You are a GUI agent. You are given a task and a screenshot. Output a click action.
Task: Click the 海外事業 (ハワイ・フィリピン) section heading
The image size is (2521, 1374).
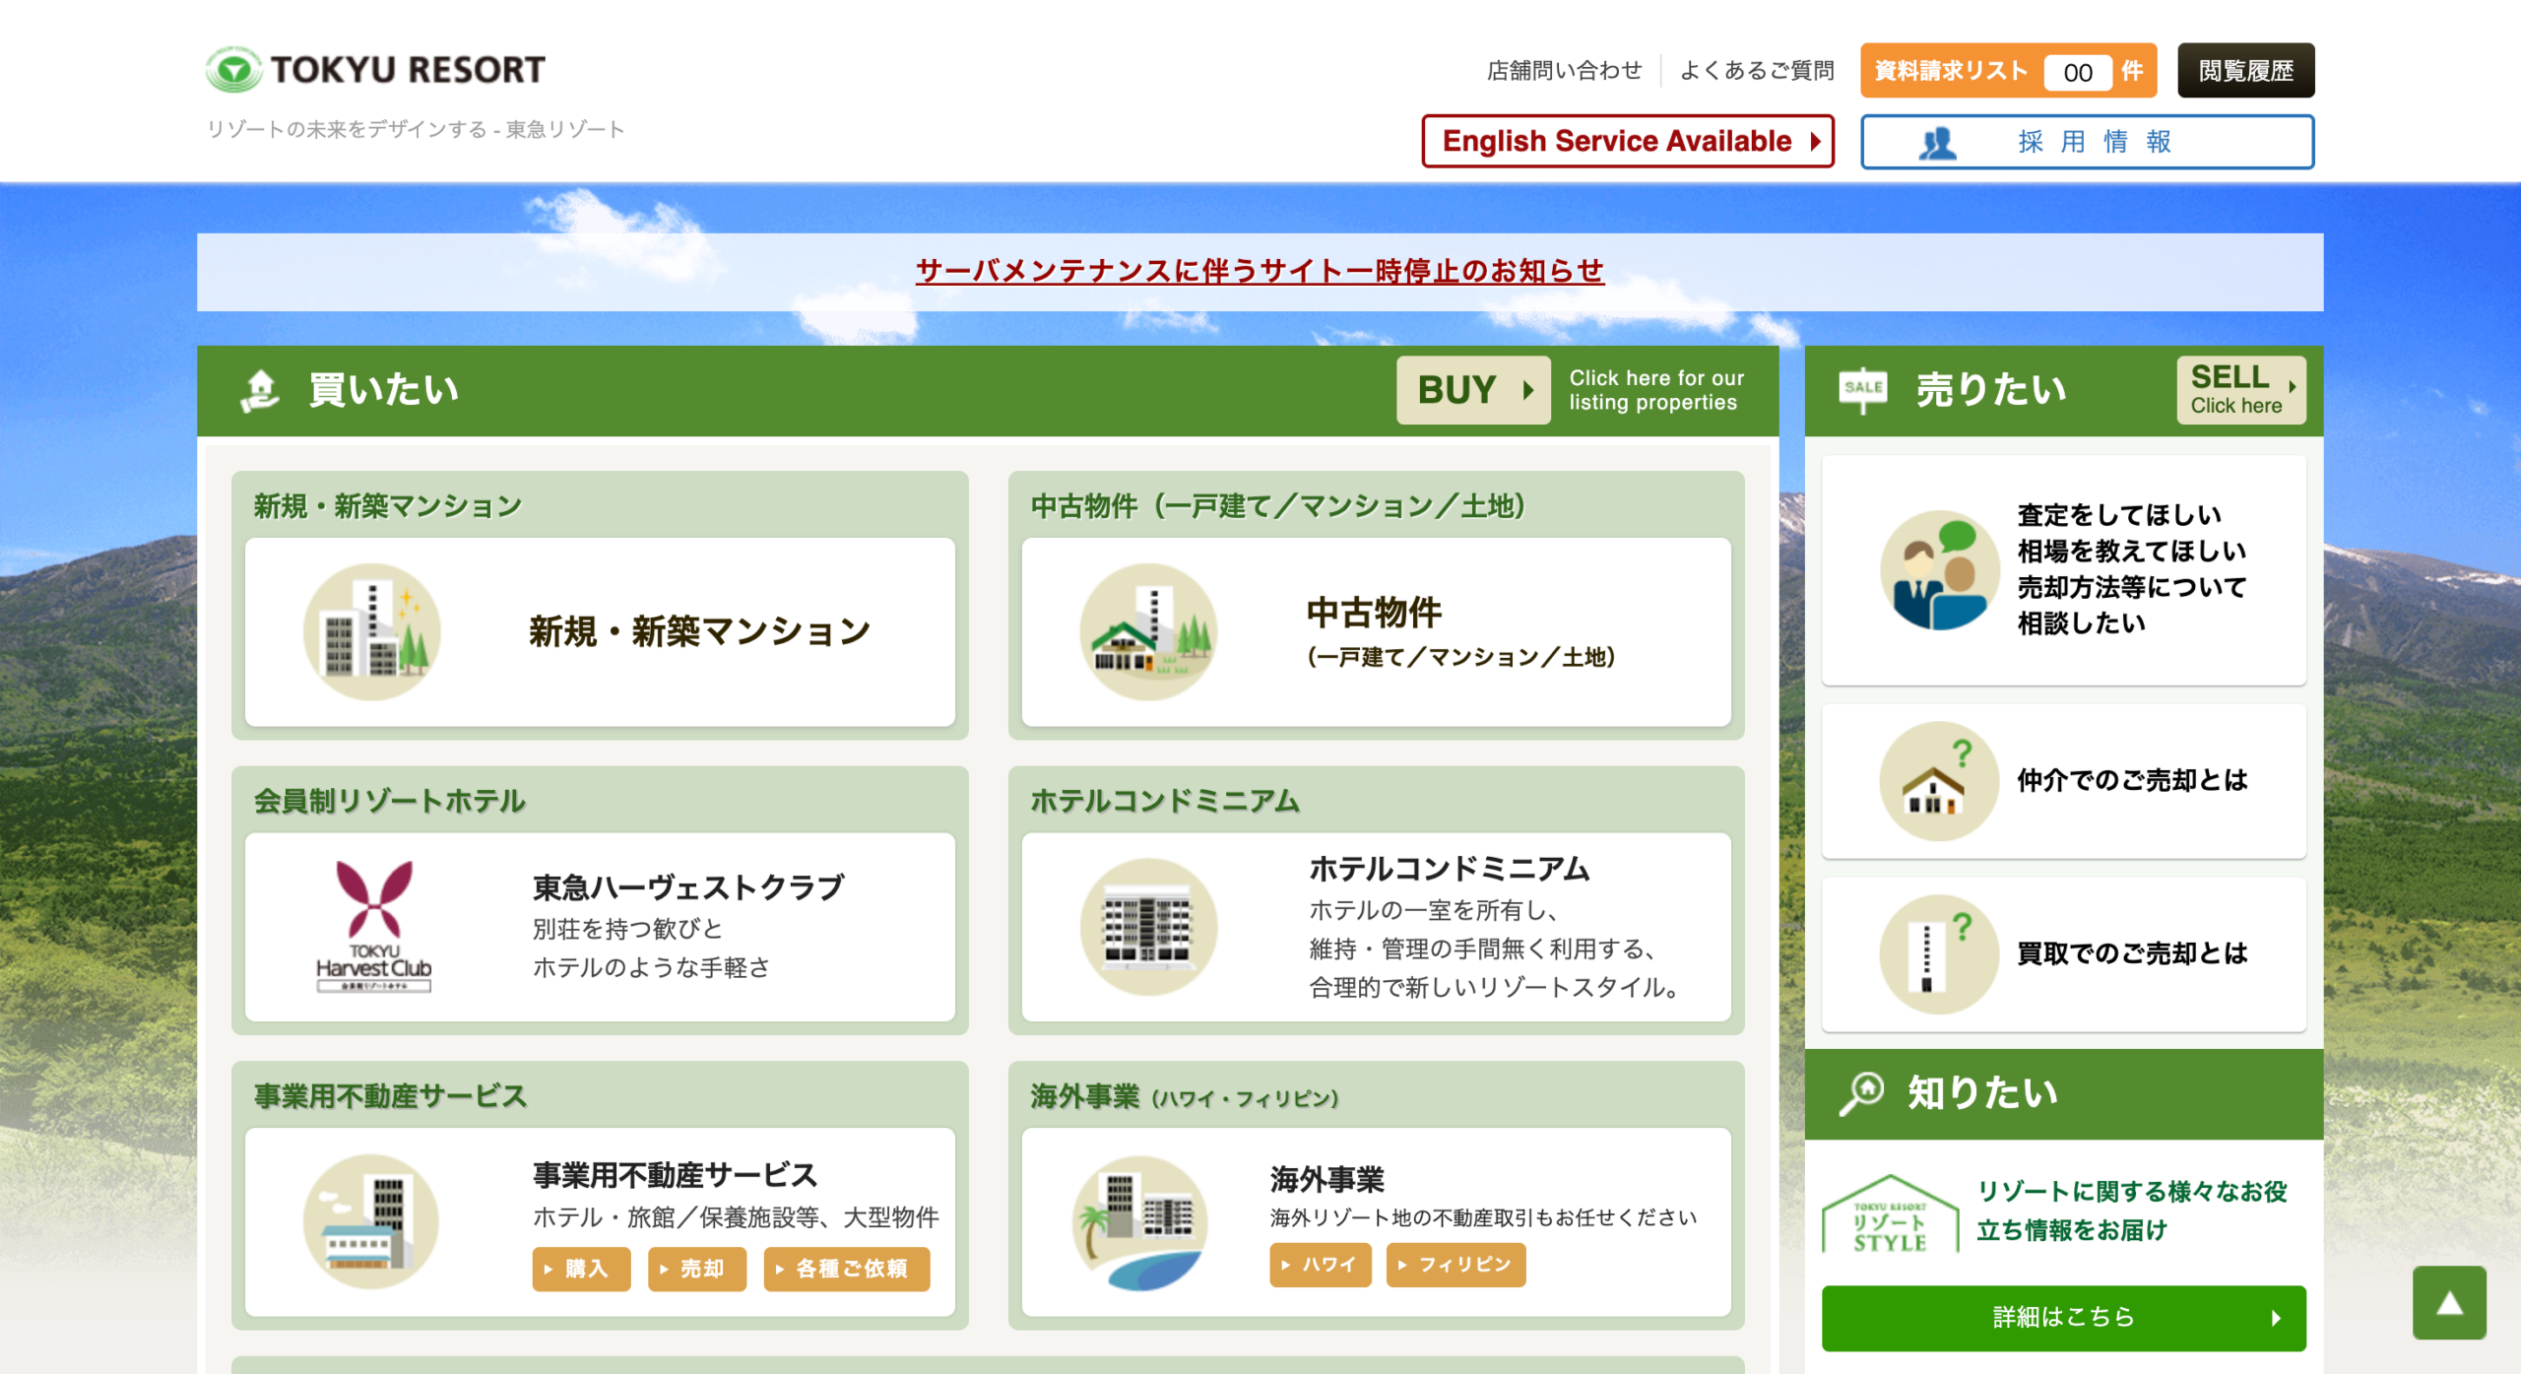pos(1185,1096)
